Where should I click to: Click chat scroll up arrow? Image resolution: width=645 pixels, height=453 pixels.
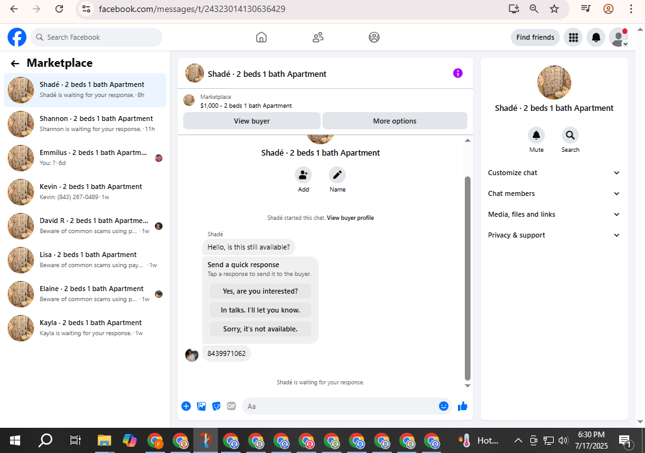coord(467,140)
